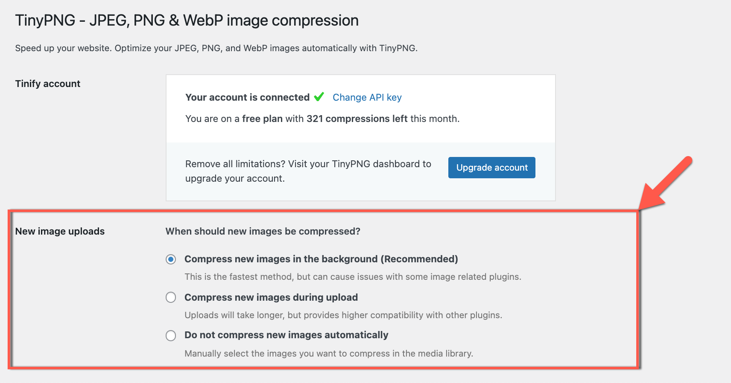Click the Uploads will take longer description
The image size is (731, 383).
[x=343, y=315]
